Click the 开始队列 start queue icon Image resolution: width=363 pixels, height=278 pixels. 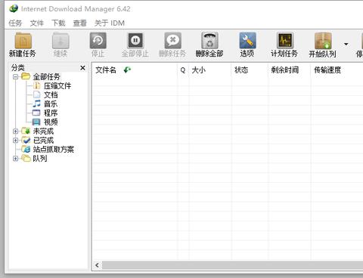(x=323, y=41)
